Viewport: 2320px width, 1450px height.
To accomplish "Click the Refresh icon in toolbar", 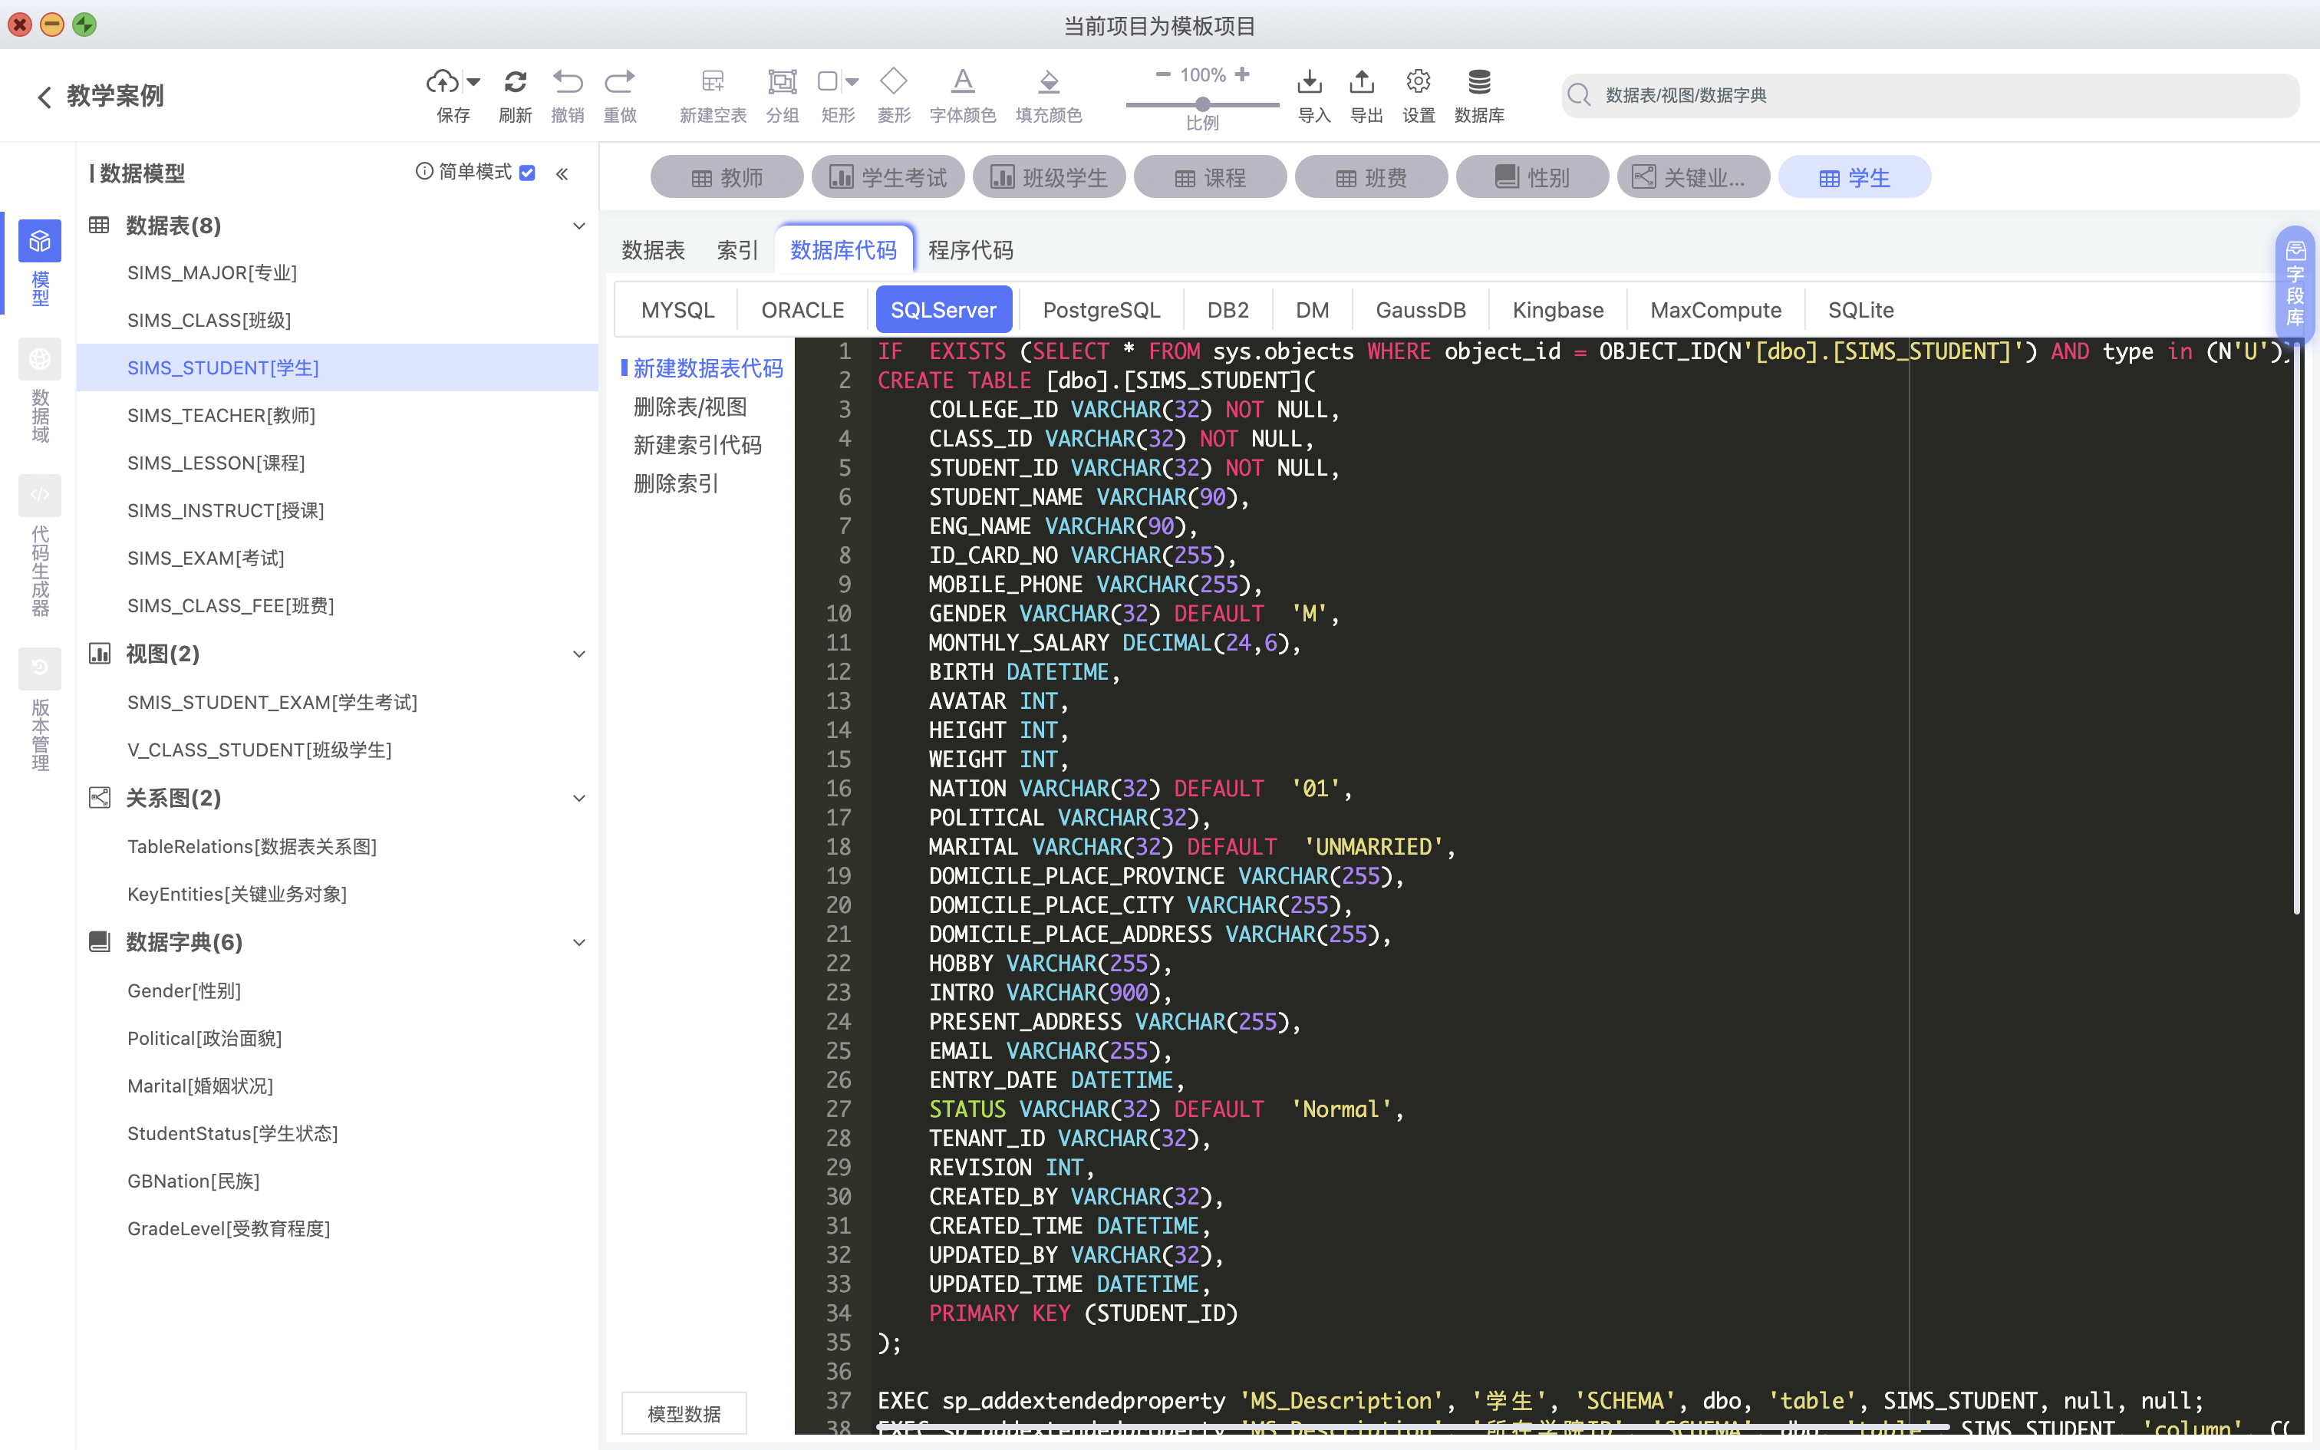I will coord(515,83).
